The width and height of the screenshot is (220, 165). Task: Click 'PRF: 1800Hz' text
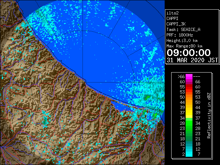tap(180, 35)
